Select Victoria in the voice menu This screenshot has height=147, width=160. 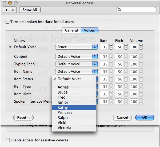[74, 128]
